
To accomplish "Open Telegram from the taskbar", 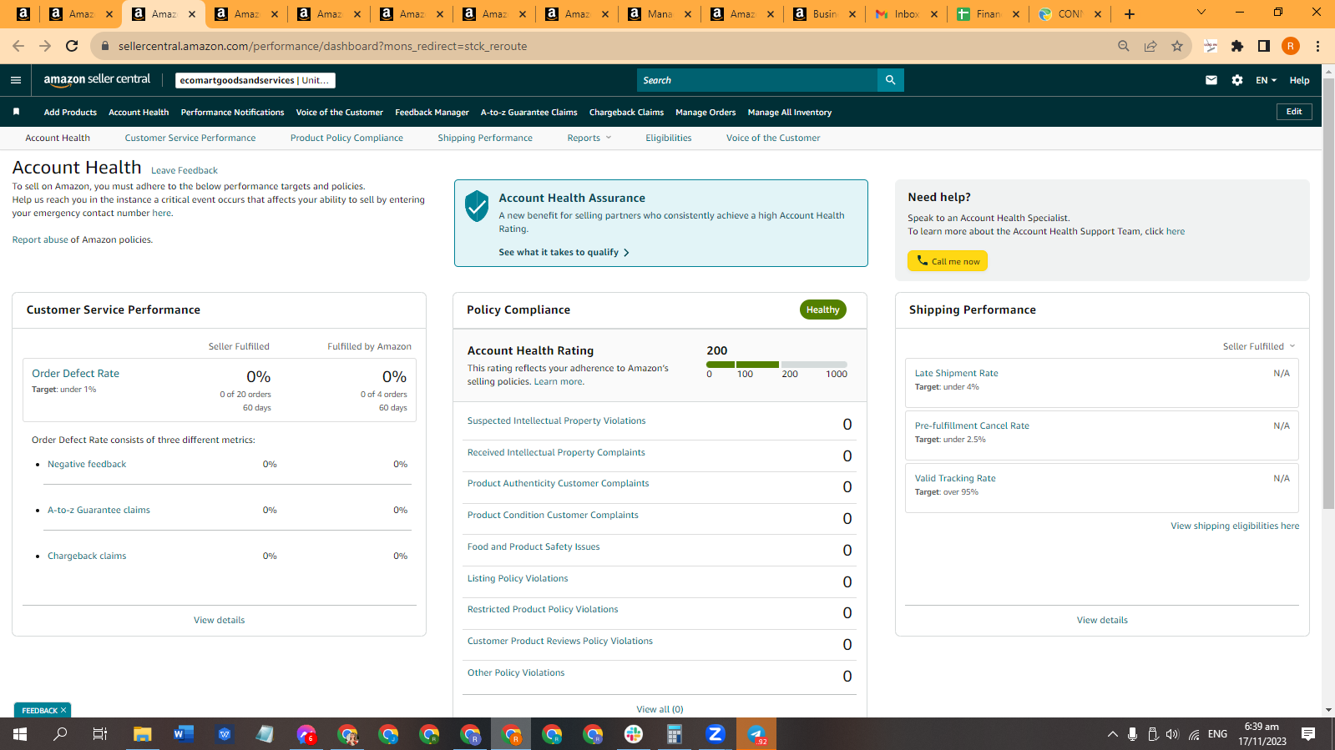I will 756,734.
